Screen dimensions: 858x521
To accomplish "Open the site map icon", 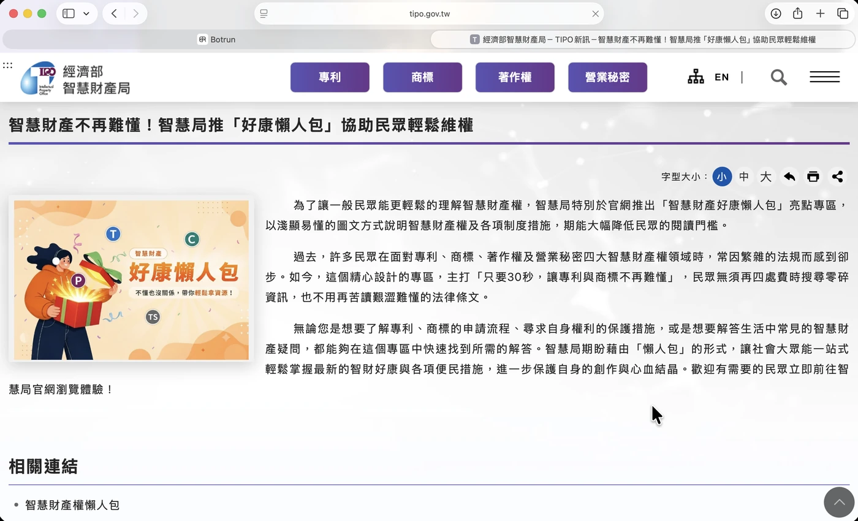I will coord(696,77).
